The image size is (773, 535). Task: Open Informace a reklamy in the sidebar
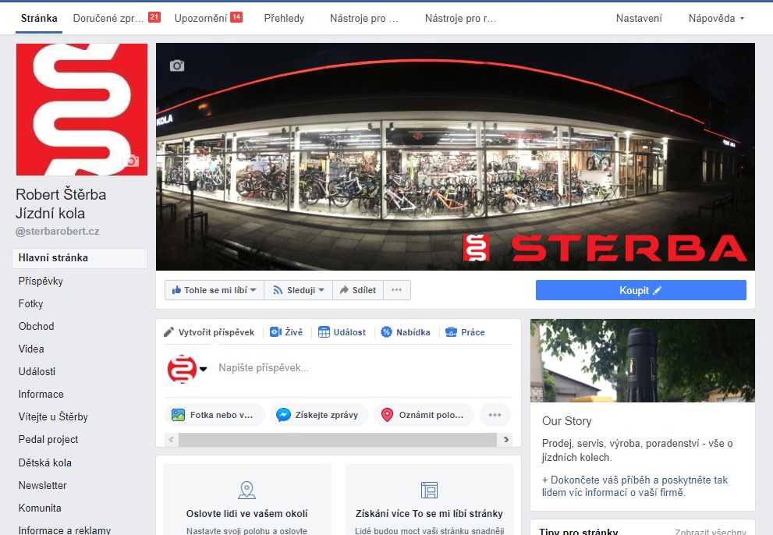click(64, 530)
